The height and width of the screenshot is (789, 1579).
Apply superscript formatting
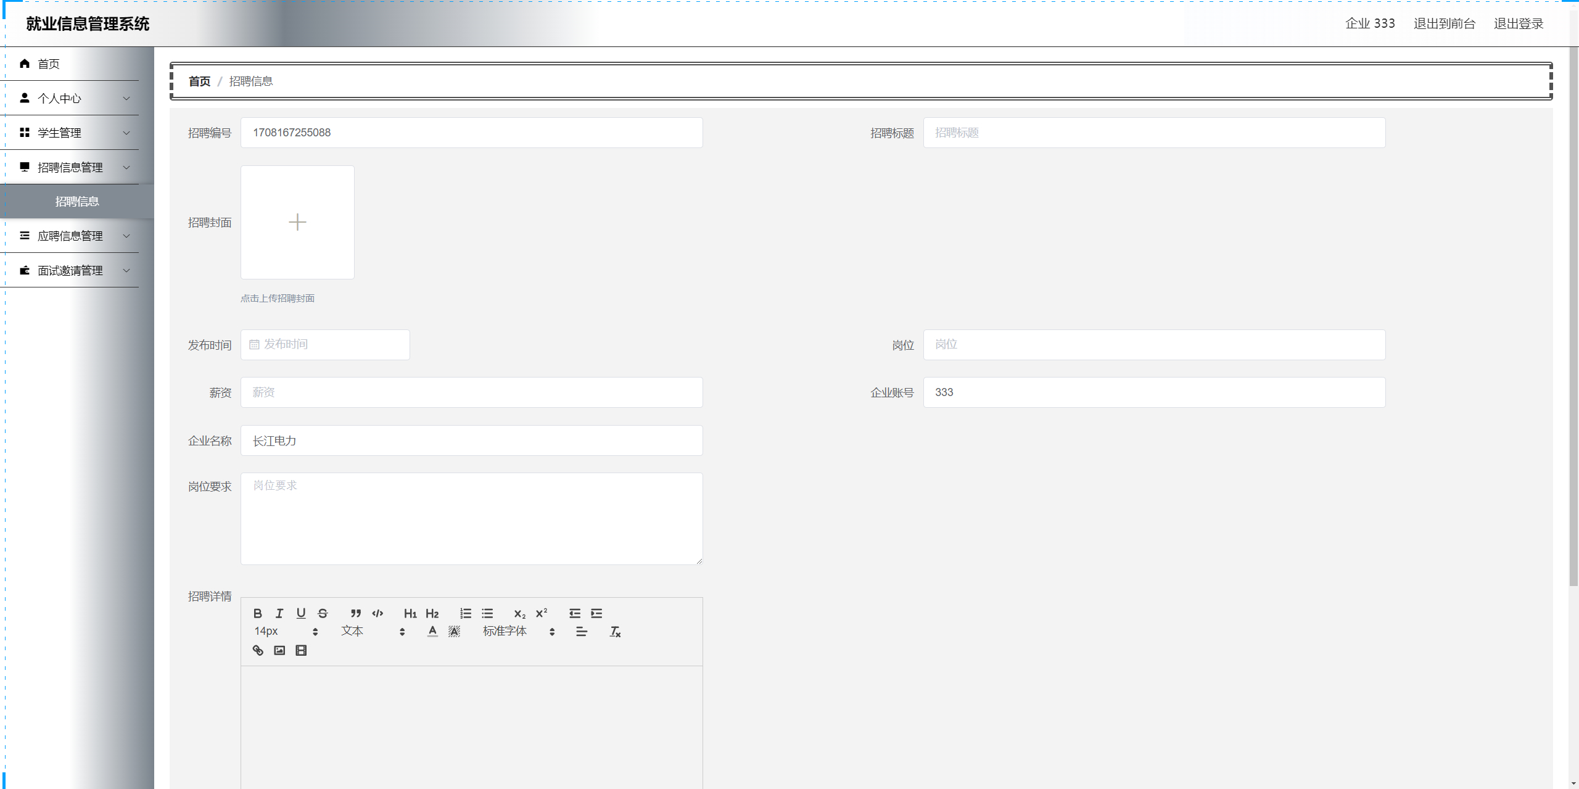[x=542, y=613]
